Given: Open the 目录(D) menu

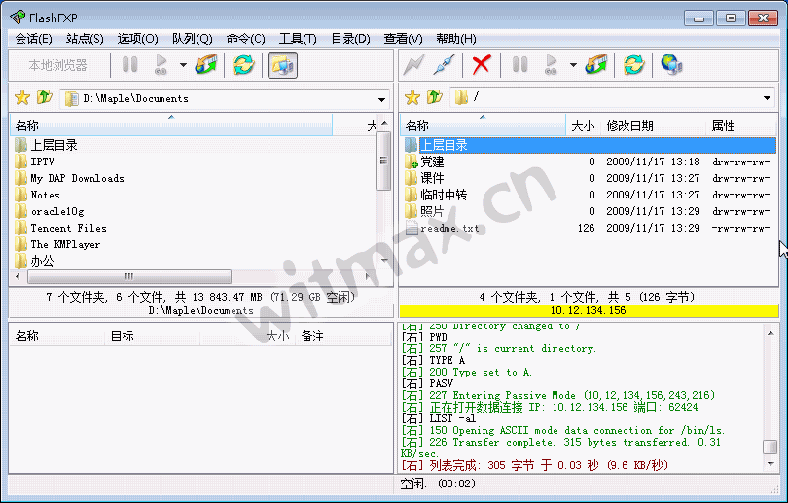Looking at the screenshot, I should pyautogui.click(x=350, y=39).
